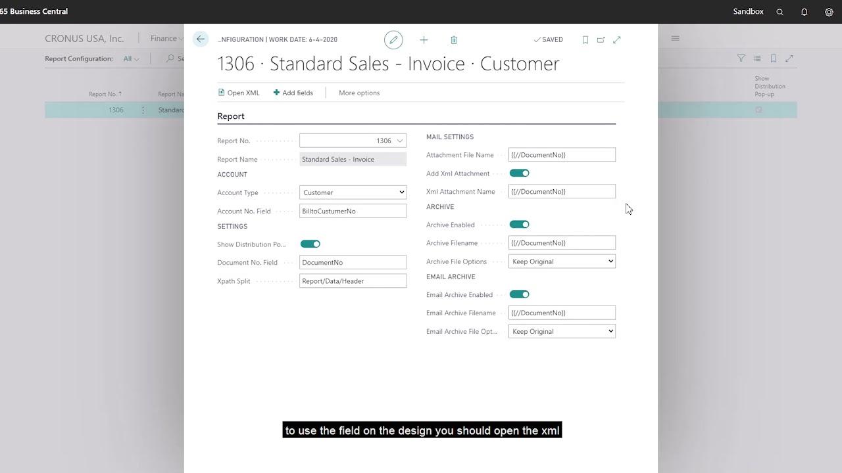Open More options menu

(x=359, y=93)
